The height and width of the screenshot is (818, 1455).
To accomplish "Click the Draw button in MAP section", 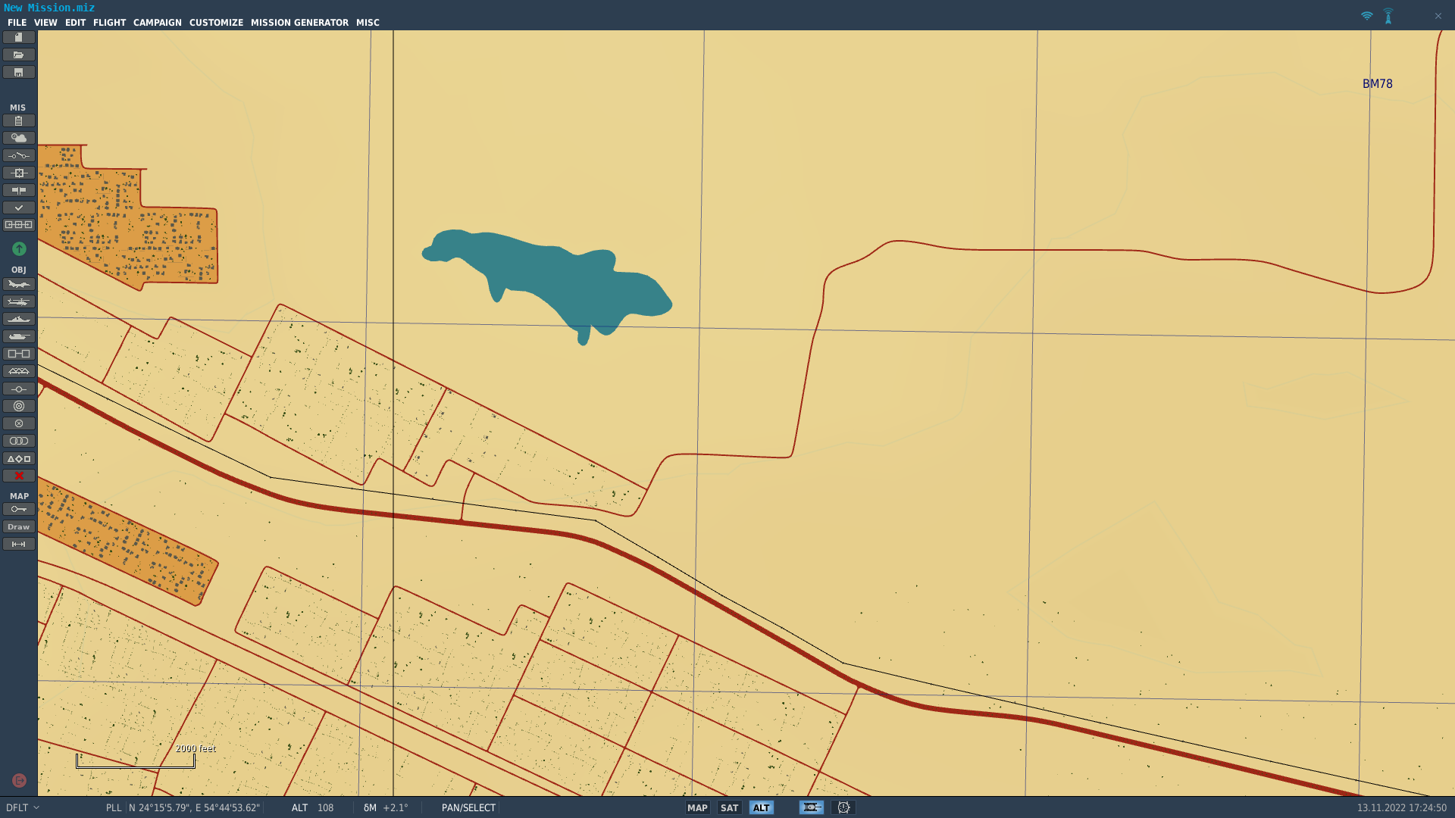I will coord(18,526).
